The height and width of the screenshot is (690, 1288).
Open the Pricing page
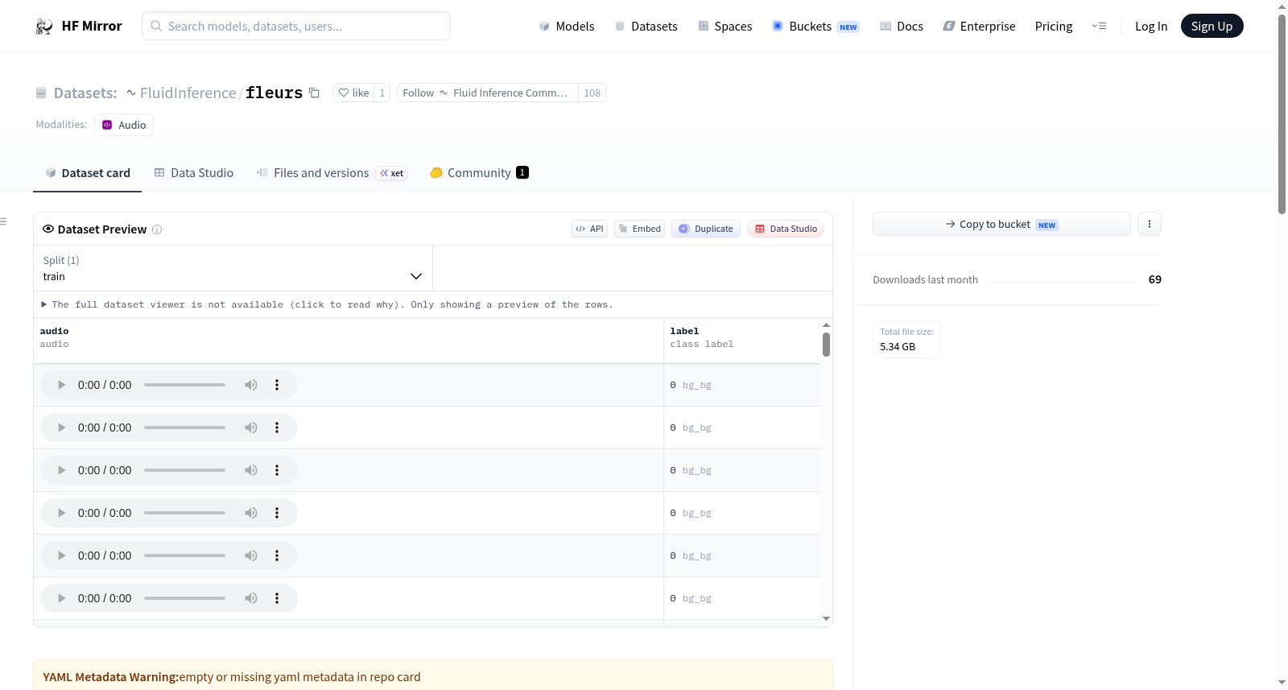(x=1054, y=27)
